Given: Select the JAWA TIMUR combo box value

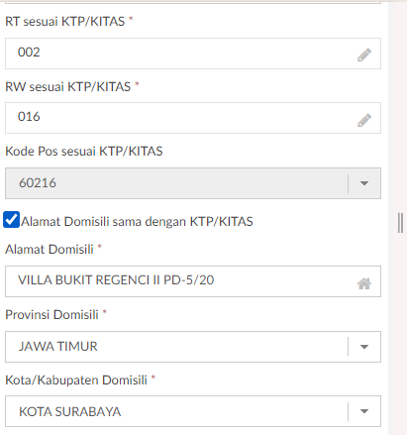Looking at the screenshot, I should [176, 347].
